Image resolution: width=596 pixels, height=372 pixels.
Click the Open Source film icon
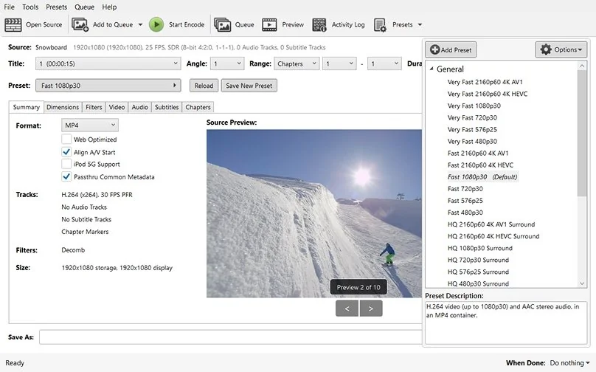pos(13,24)
